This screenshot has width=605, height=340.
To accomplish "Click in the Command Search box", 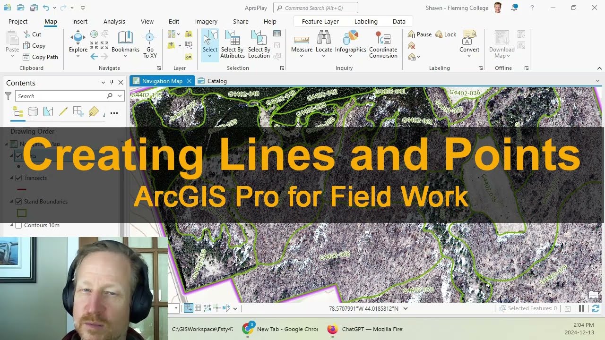I will click(316, 8).
